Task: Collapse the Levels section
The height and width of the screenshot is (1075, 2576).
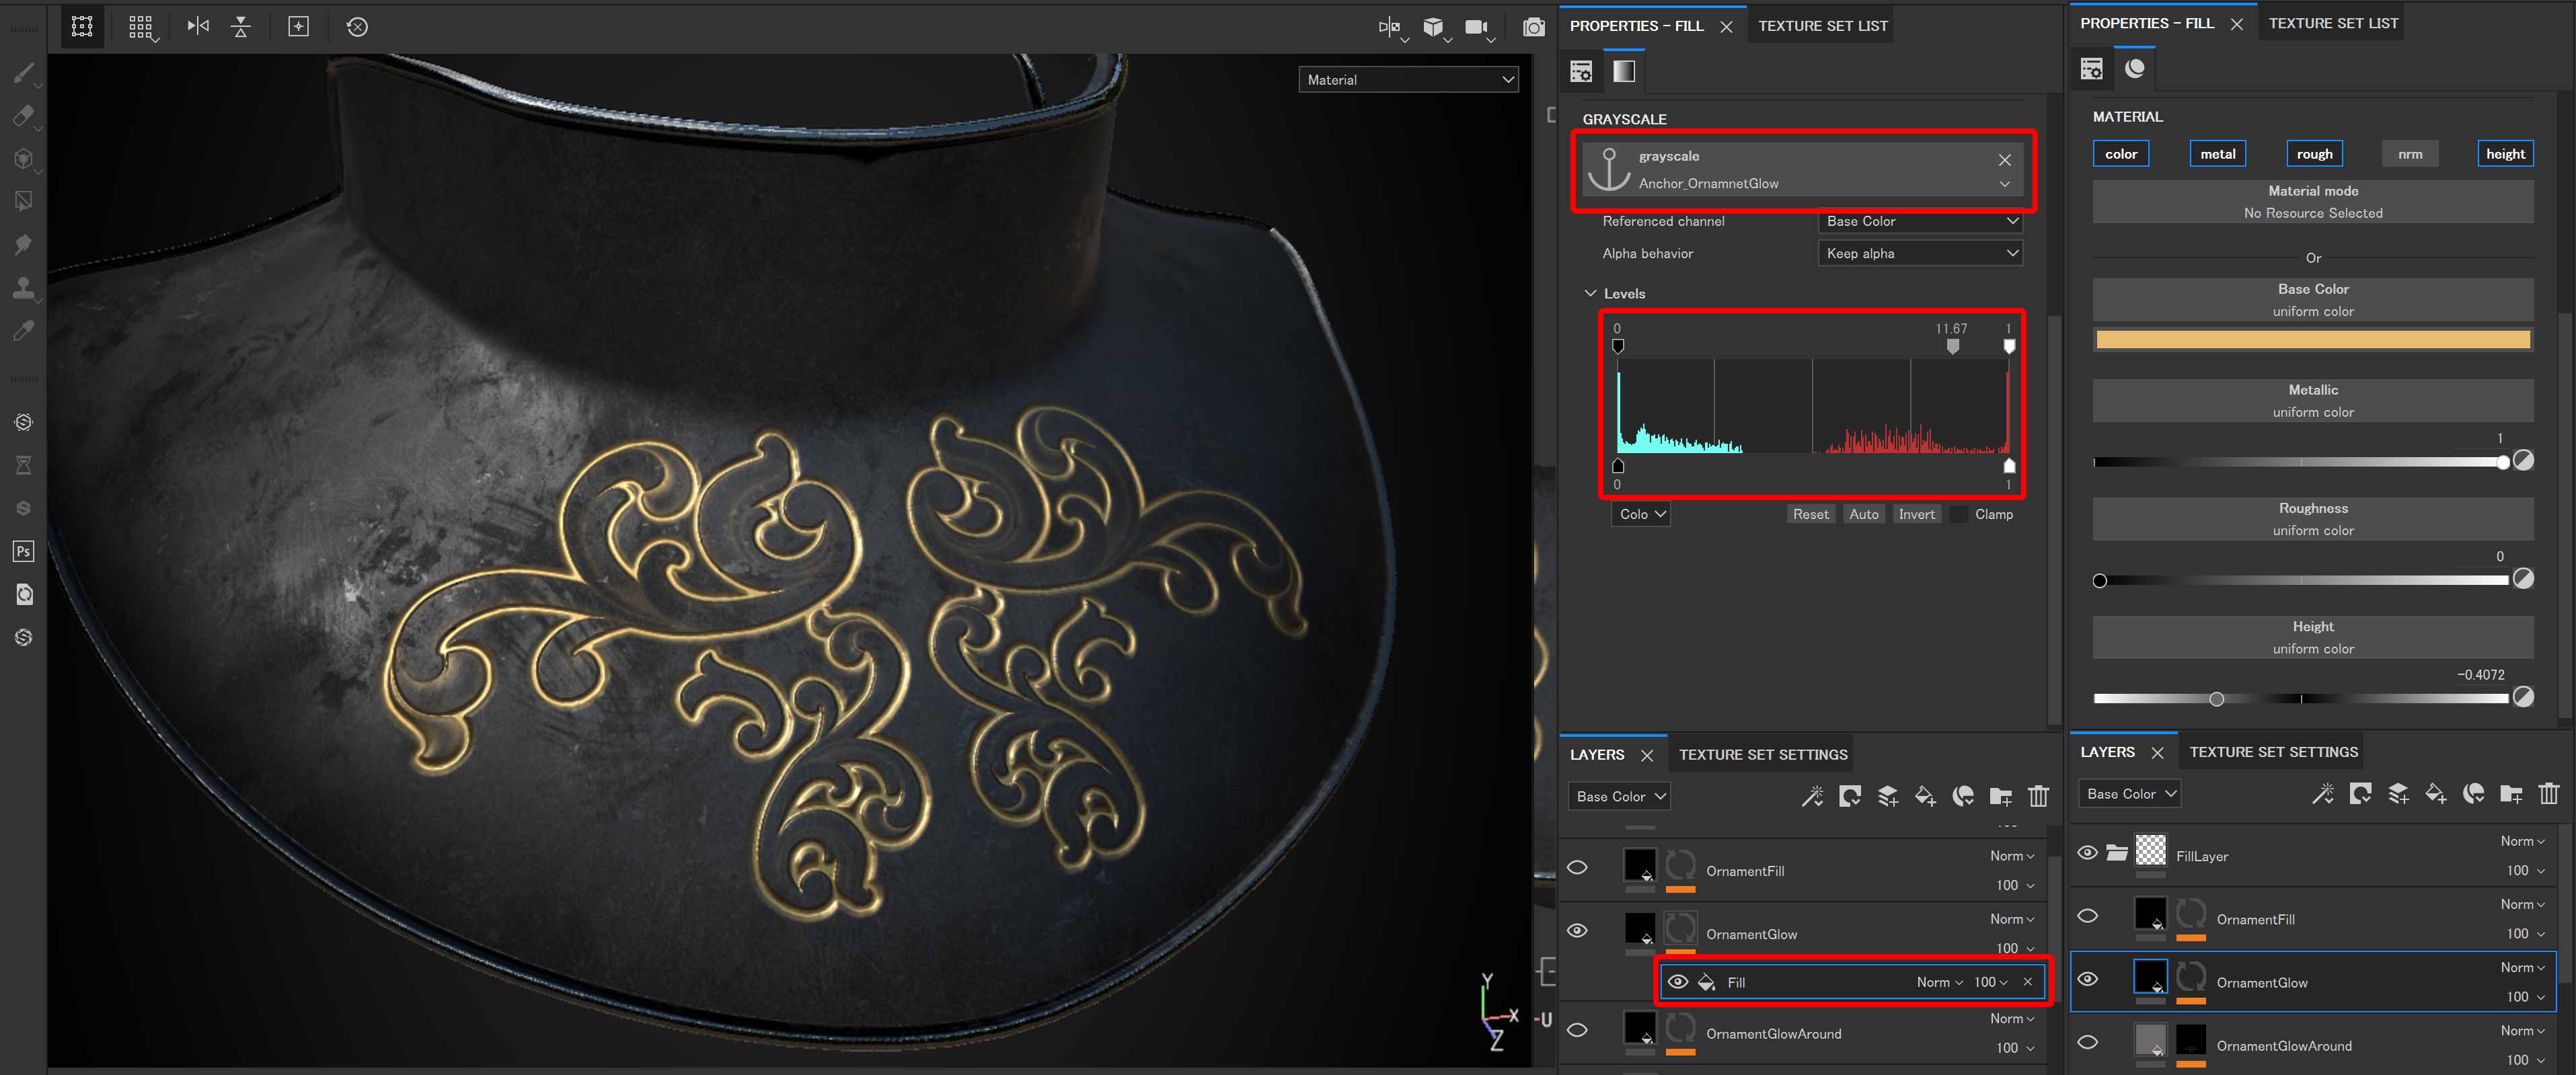Action: click(1590, 293)
